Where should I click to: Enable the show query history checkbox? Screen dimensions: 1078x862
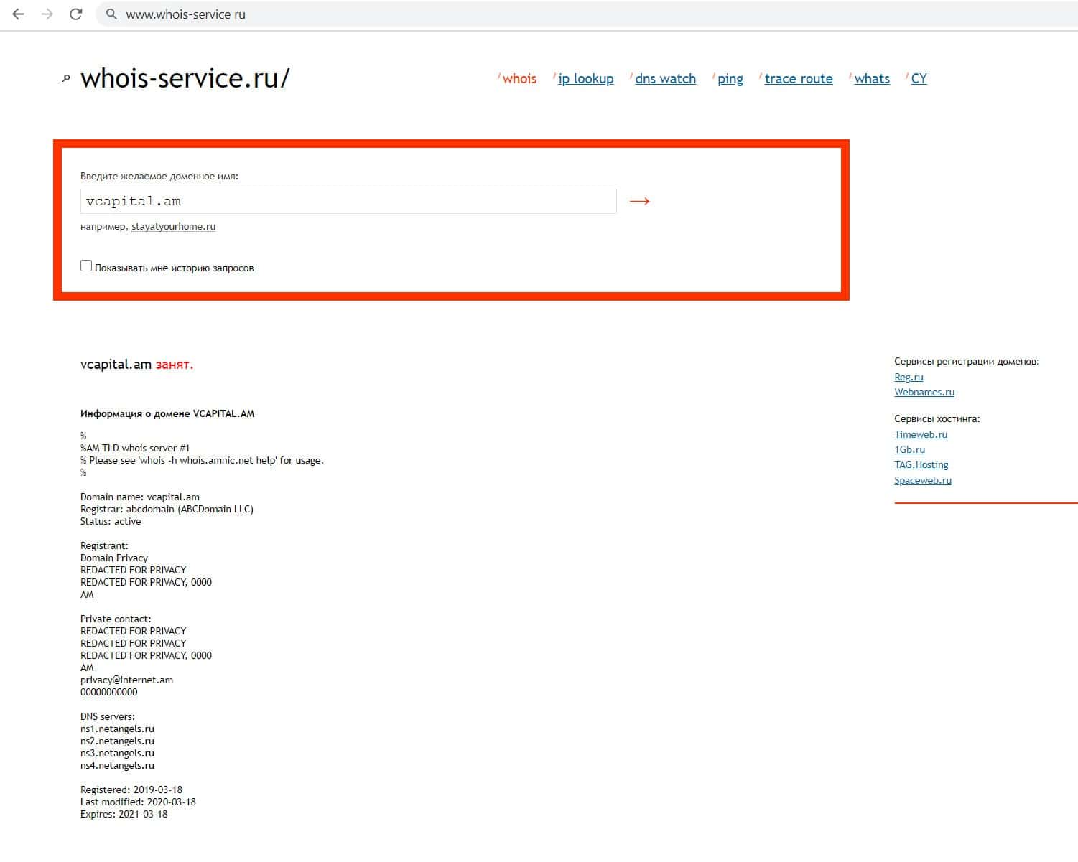pyautogui.click(x=86, y=266)
